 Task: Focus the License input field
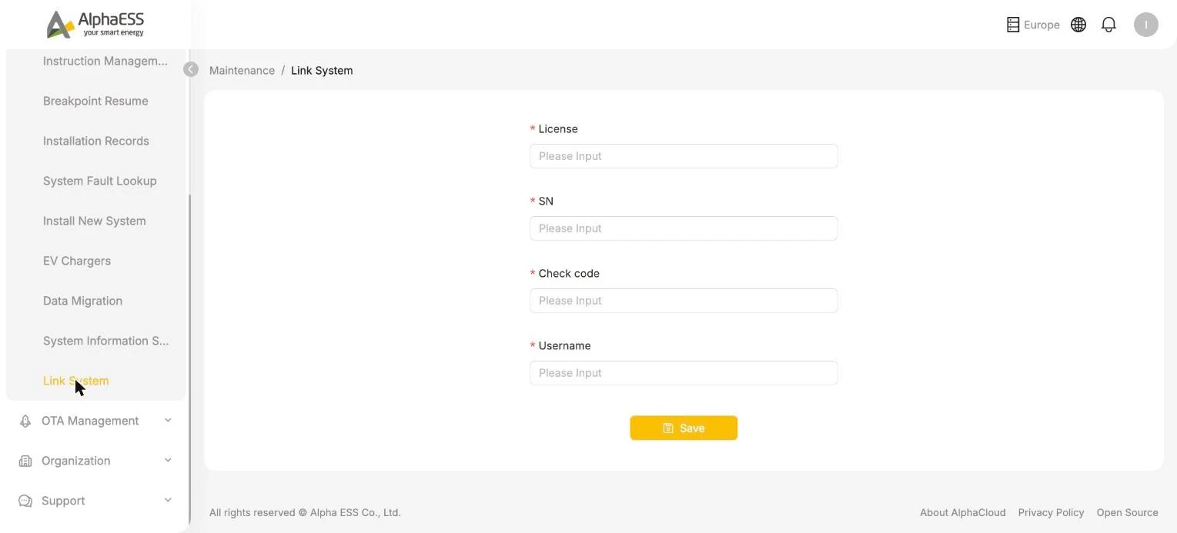pos(684,156)
